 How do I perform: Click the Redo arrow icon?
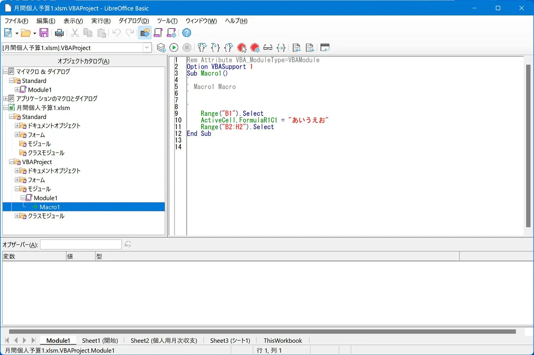pos(130,33)
